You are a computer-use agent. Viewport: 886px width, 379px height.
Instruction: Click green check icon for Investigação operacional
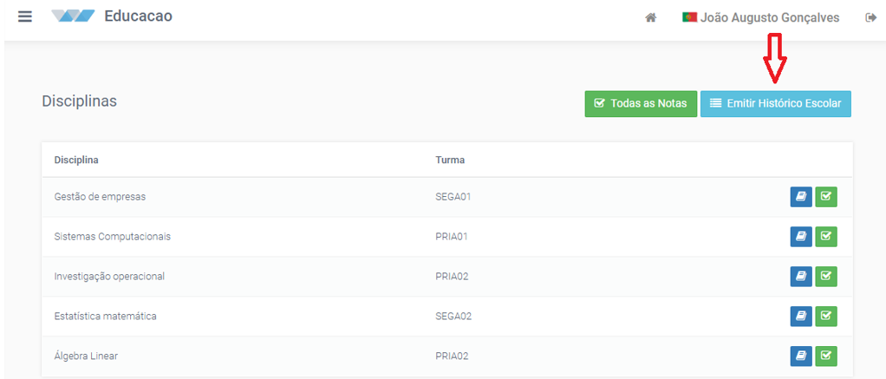826,276
